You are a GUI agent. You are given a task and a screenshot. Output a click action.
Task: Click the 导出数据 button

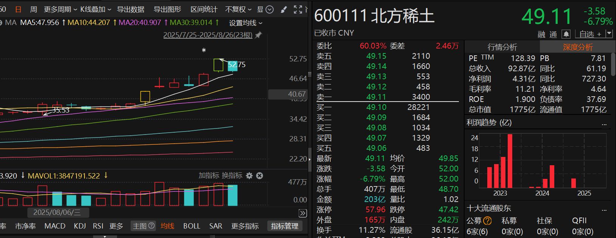[x=131, y=9]
